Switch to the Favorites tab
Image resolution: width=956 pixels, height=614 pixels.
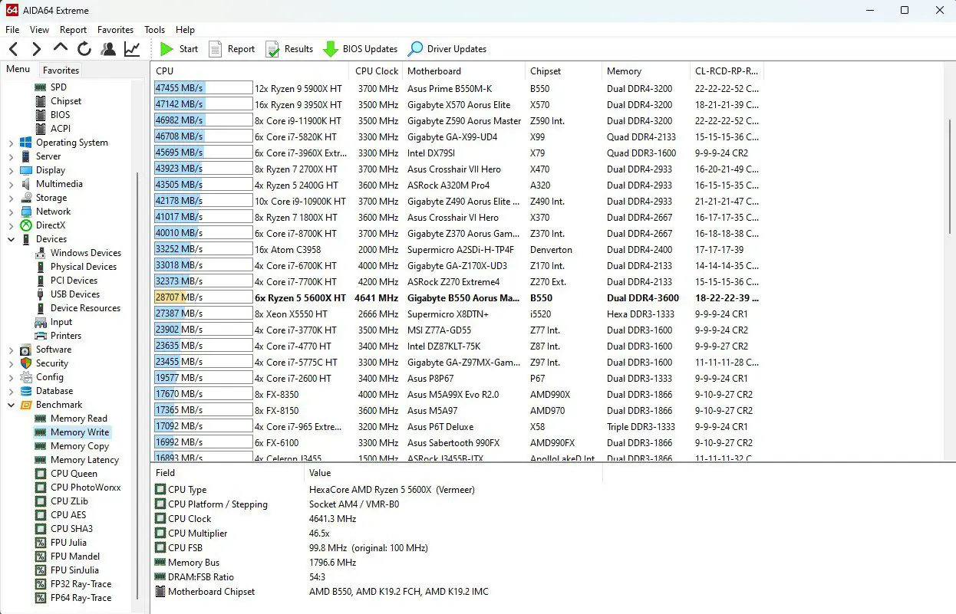[x=61, y=70]
